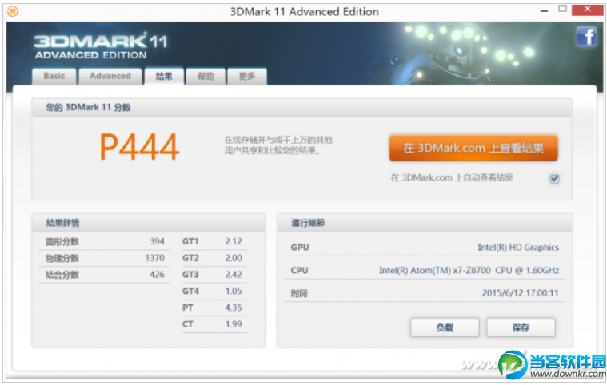607x385 pixels.
Task: Switch to the Advanced tab
Action: 110,76
